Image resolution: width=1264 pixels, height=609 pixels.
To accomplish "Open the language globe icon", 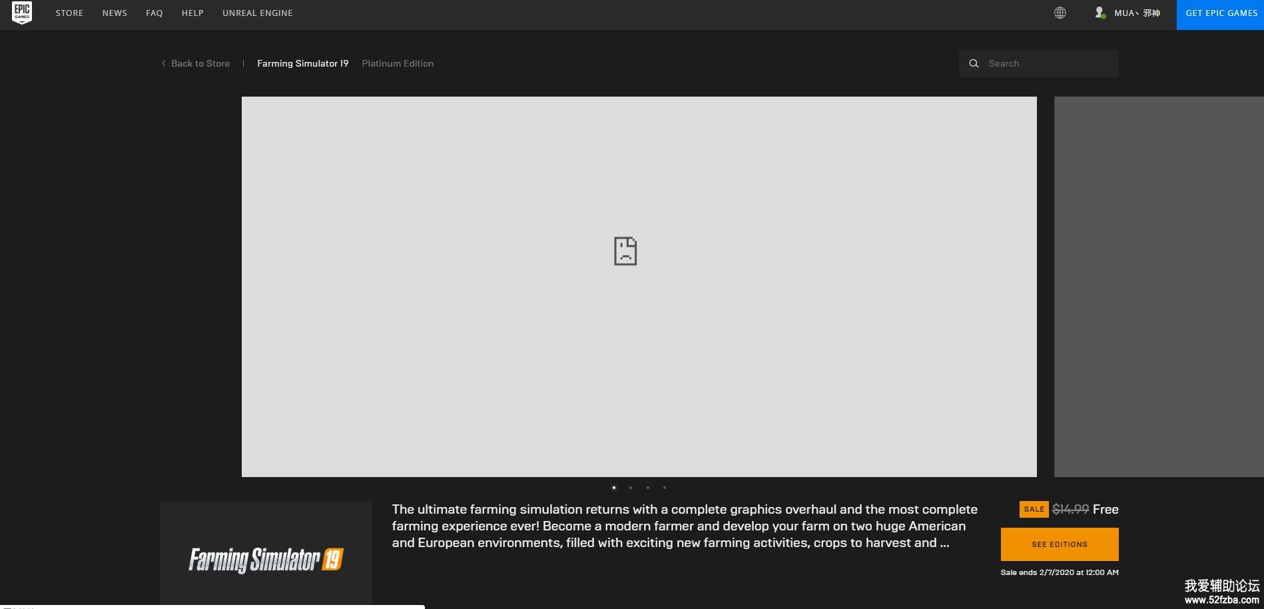I will (1060, 13).
